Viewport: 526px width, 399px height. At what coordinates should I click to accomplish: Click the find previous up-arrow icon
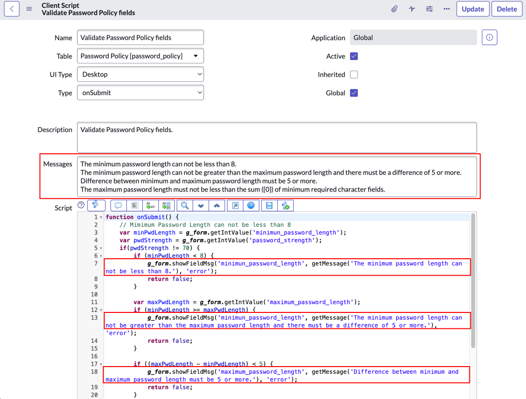(217, 206)
